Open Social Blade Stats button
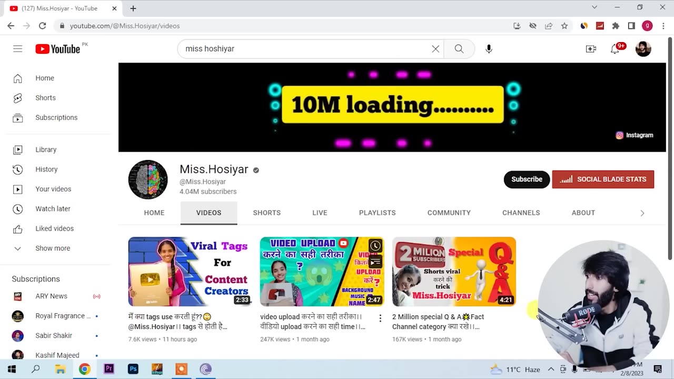Image resolution: width=674 pixels, height=379 pixels. [x=603, y=179]
